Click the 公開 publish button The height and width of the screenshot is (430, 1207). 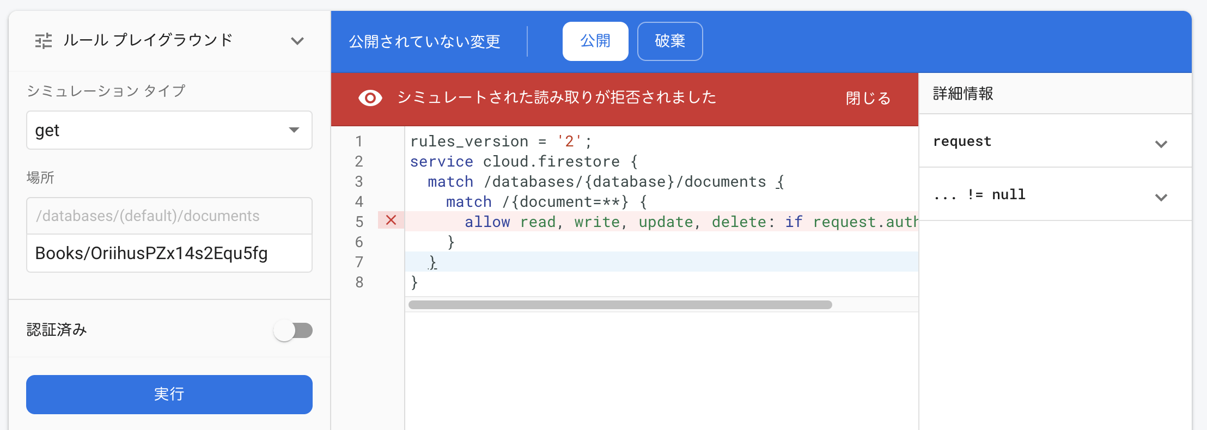tap(595, 41)
